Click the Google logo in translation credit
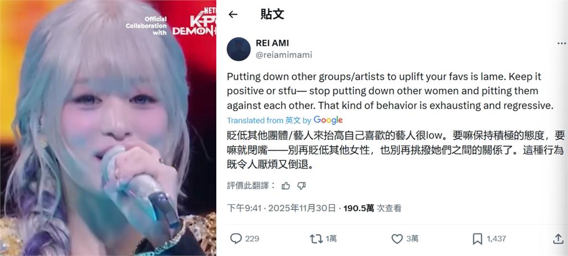The width and height of the screenshot is (568, 256). tap(328, 120)
